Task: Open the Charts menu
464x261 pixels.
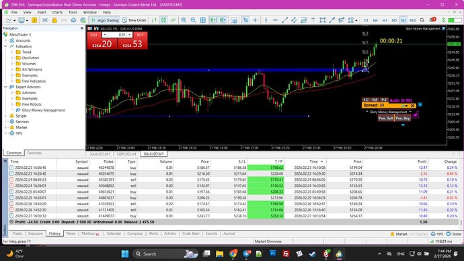Action: click(x=57, y=12)
